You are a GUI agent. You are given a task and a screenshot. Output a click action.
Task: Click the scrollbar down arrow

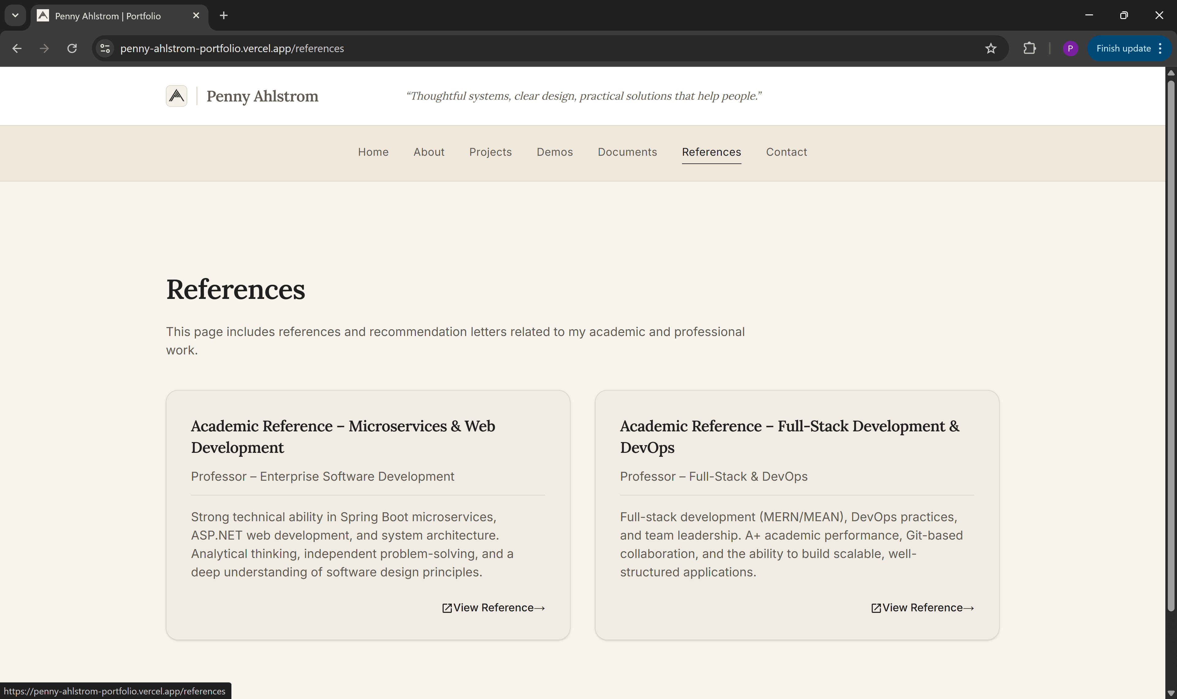click(x=1171, y=693)
